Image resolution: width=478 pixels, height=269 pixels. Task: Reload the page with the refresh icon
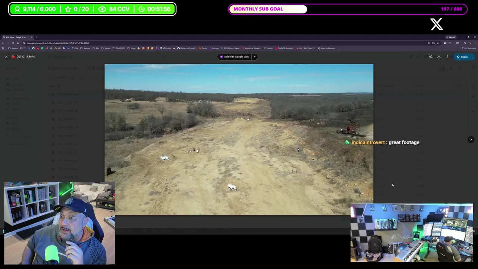pos(13,43)
